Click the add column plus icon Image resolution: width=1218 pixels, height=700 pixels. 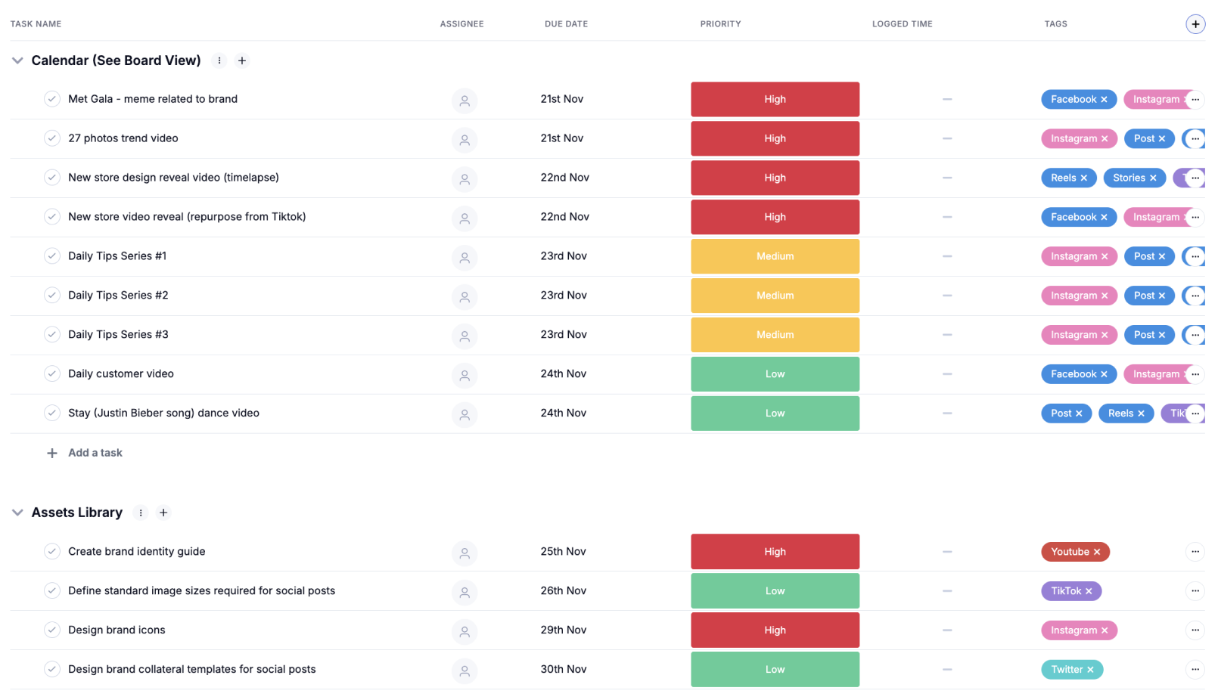pyautogui.click(x=1195, y=24)
